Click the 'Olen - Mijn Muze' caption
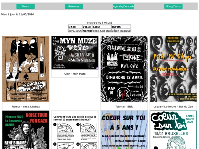The width and height of the screenshot is (199, 149). [75, 74]
